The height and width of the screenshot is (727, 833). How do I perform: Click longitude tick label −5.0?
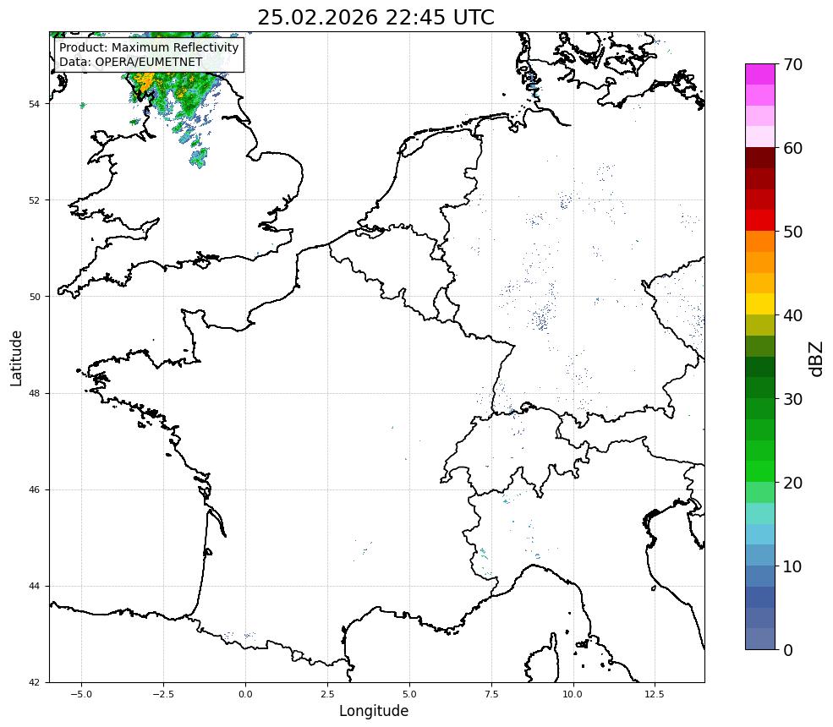81,694
